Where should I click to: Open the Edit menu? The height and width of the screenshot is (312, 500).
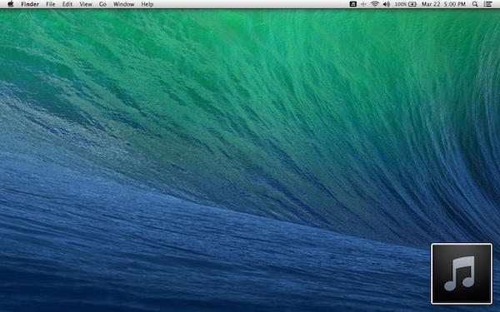pos(67,4)
